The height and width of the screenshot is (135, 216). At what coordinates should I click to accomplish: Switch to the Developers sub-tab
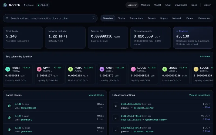pos(204,18)
